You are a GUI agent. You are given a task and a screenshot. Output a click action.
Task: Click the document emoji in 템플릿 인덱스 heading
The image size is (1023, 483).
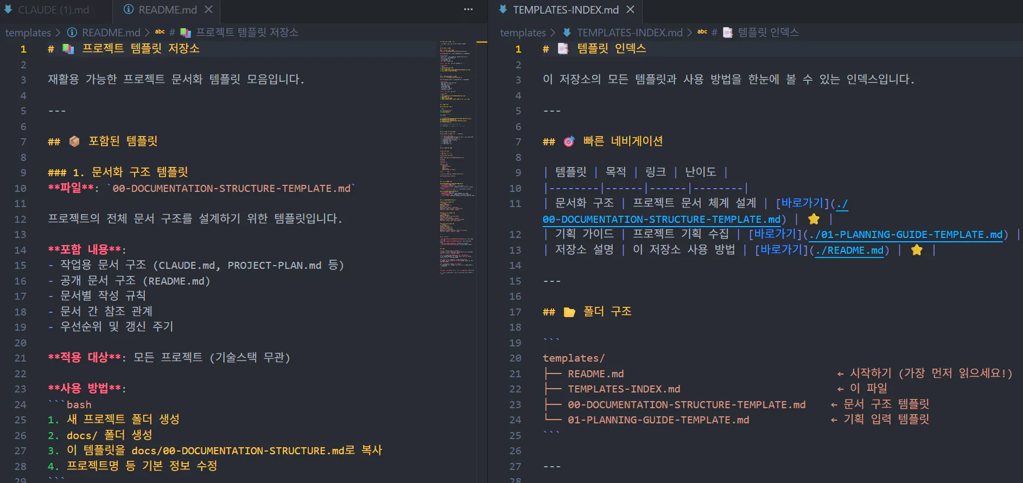pos(563,49)
